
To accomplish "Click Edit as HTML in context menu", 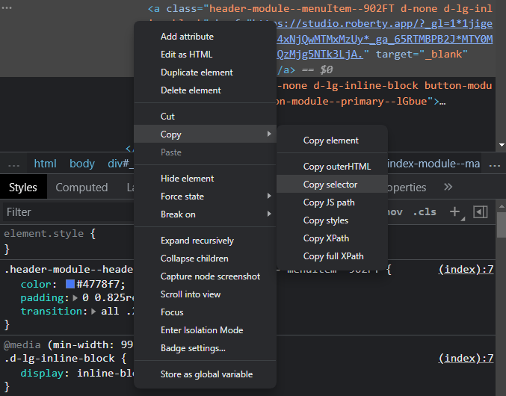I will pos(186,55).
